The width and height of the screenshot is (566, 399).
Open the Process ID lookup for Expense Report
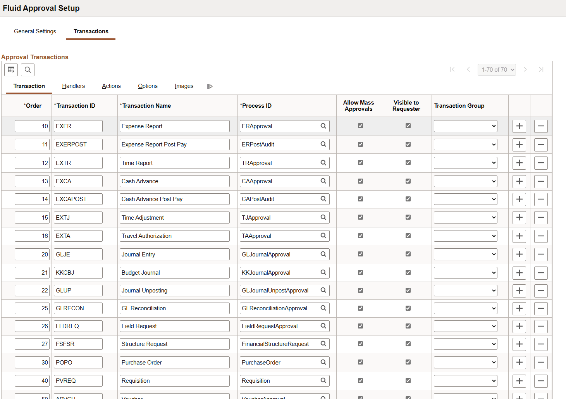(x=323, y=126)
